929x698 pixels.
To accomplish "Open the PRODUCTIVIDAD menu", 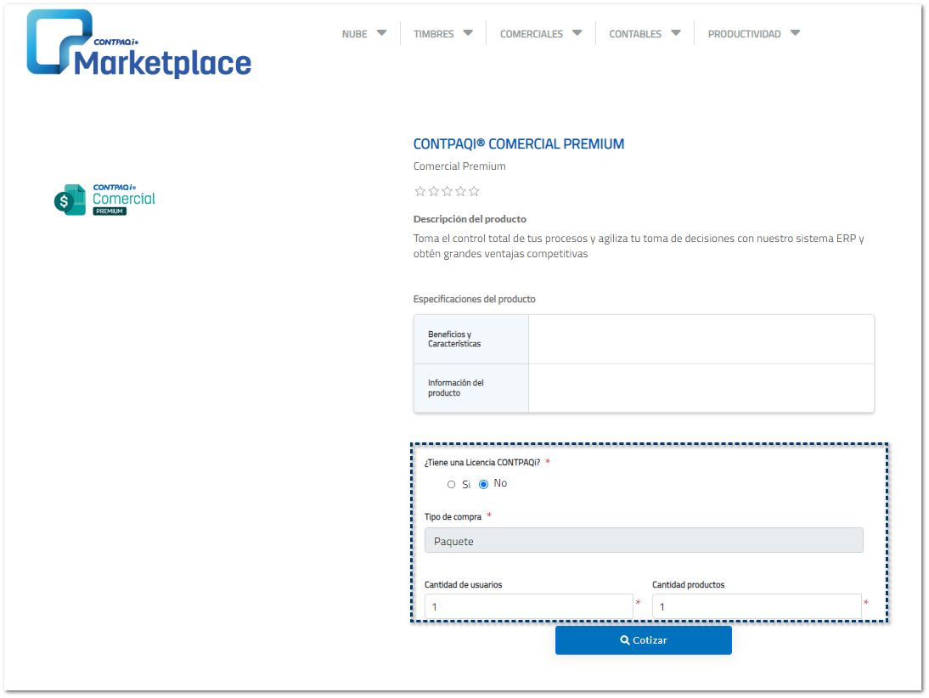I will [x=753, y=34].
